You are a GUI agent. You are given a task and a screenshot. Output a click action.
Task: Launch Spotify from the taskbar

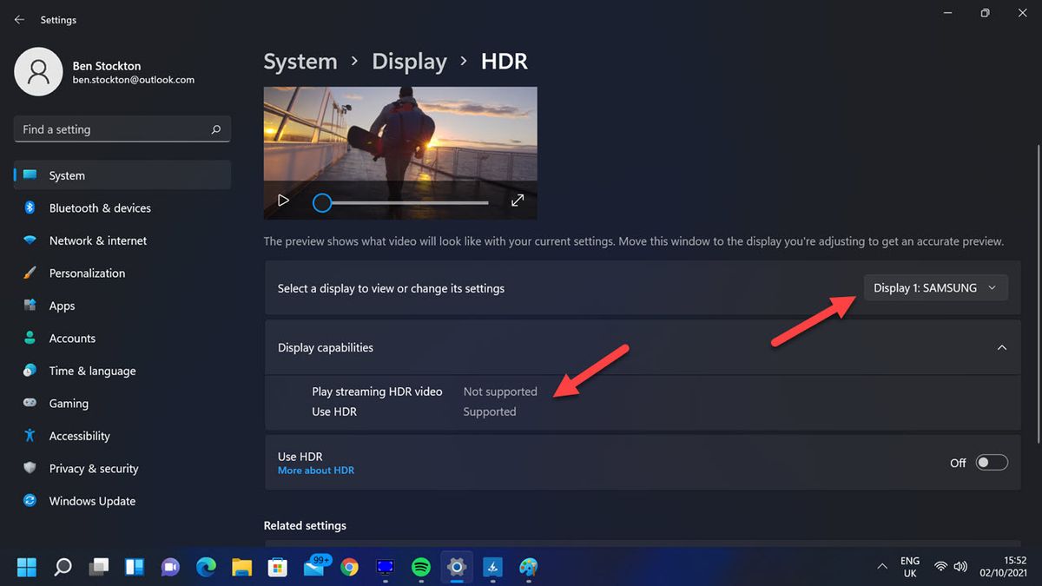pyautogui.click(x=421, y=567)
